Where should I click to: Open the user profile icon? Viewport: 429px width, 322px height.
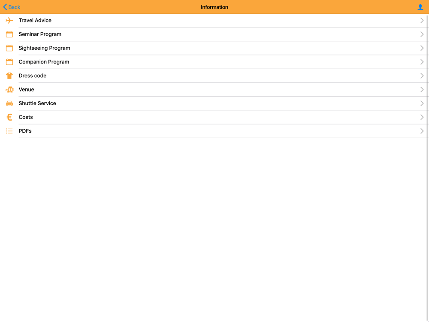(420, 7)
